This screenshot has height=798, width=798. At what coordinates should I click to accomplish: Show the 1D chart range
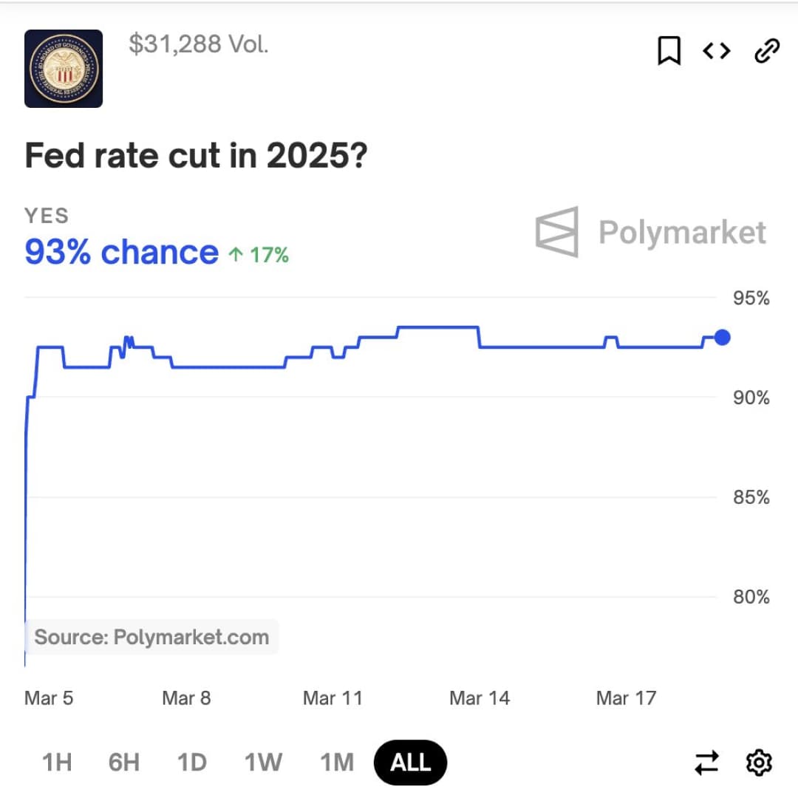pyautogui.click(x=192, y=762)
